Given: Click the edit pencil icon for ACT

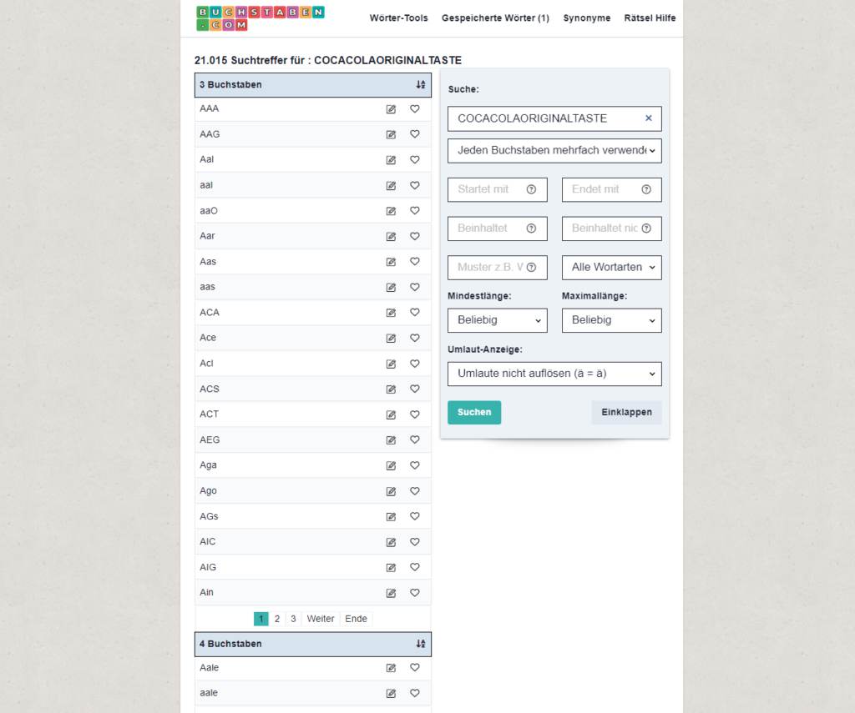Looking at the screenshot, I should coord(391,414).
